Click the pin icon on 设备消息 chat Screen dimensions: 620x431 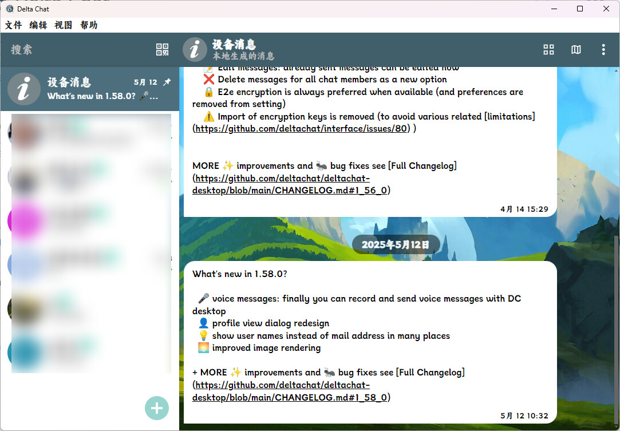(x=167, y=82)
